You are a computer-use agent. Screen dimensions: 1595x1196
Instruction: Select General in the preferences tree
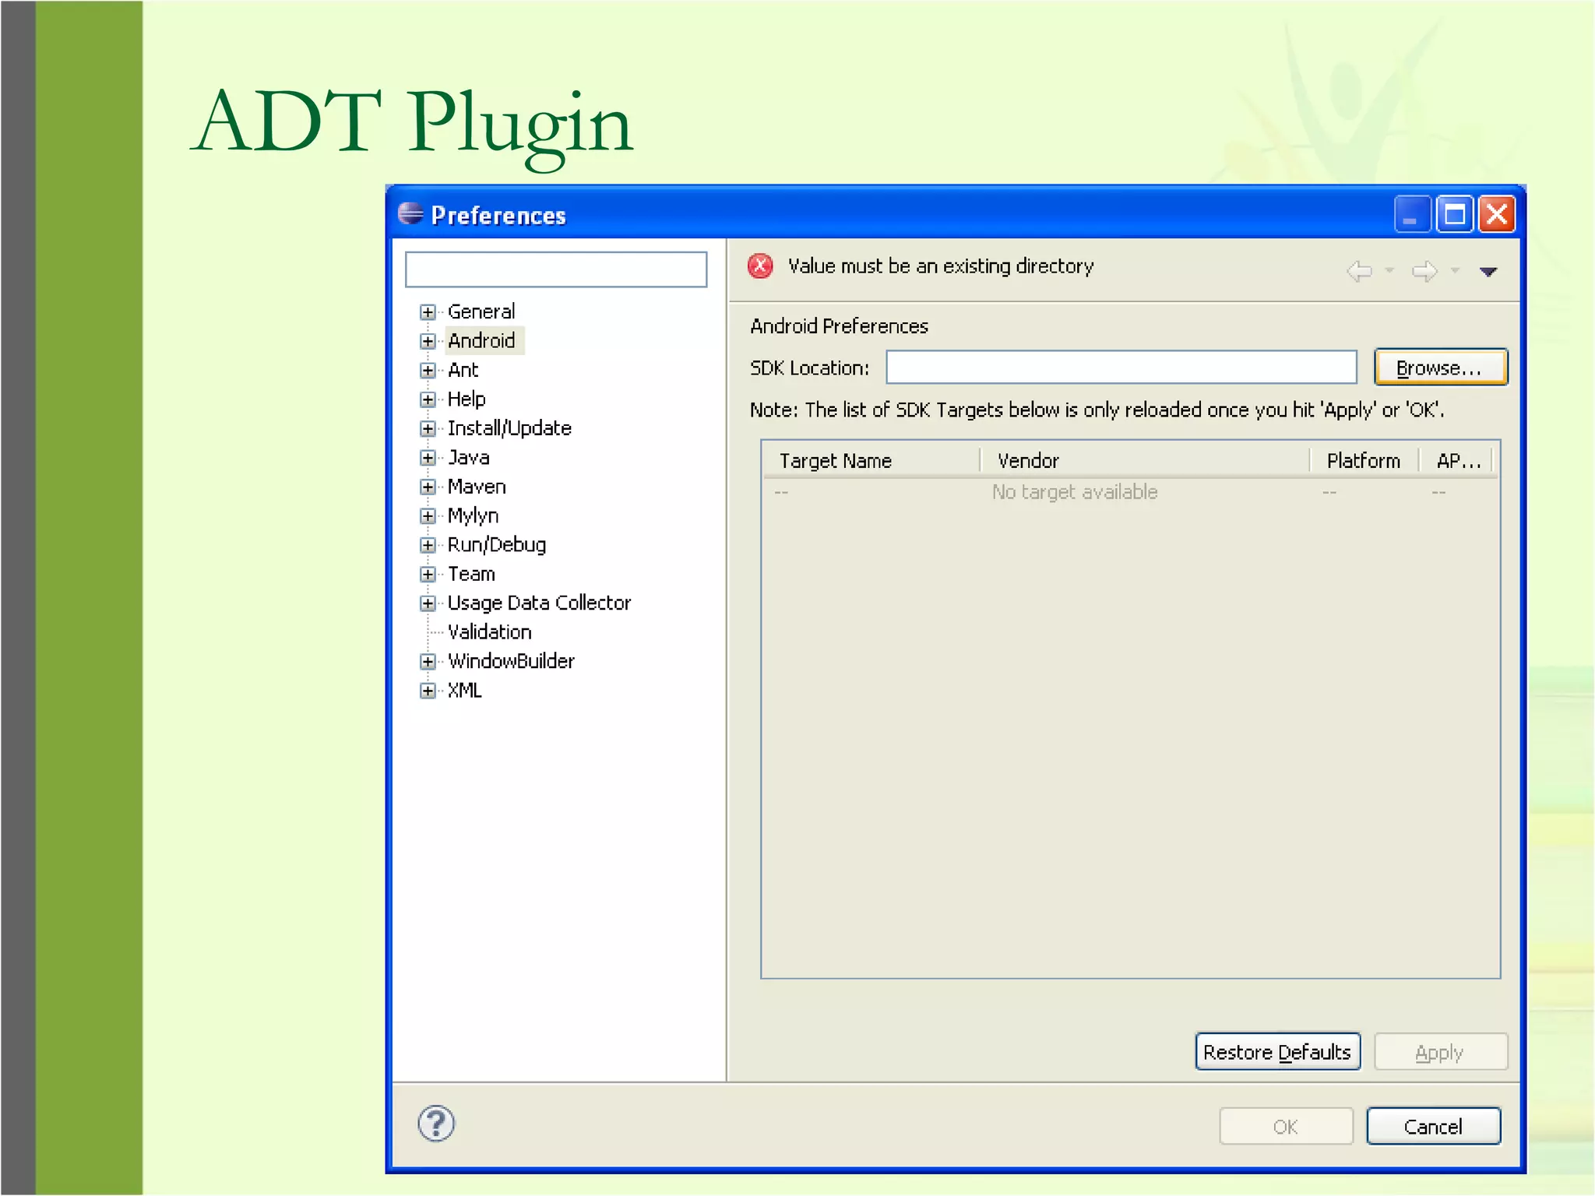pyautogui.click(x=481, y=311)
